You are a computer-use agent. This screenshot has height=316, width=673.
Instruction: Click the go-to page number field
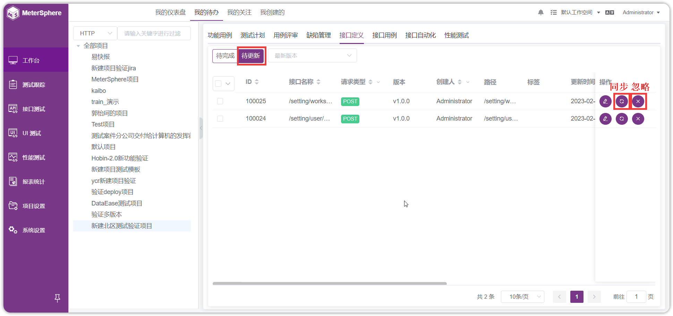pyautogui.click(x=636, y=297)
